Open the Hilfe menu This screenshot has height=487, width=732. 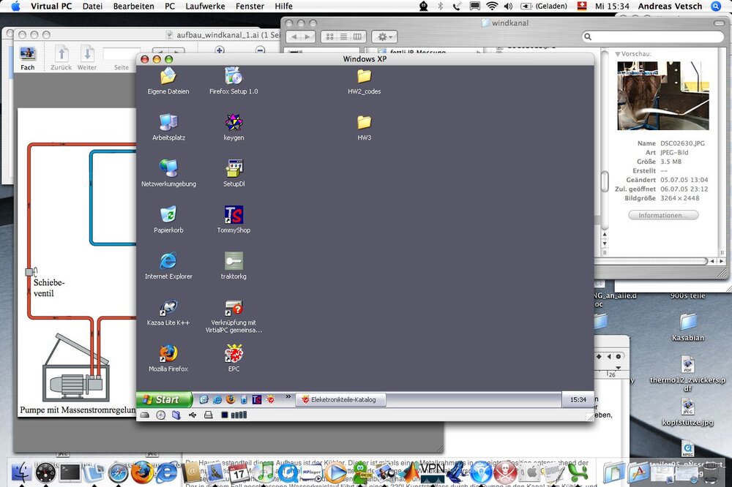pos(283,6)
